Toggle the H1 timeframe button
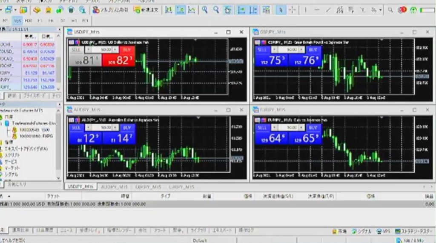This screenshot has height=243, width=436. 40,20
